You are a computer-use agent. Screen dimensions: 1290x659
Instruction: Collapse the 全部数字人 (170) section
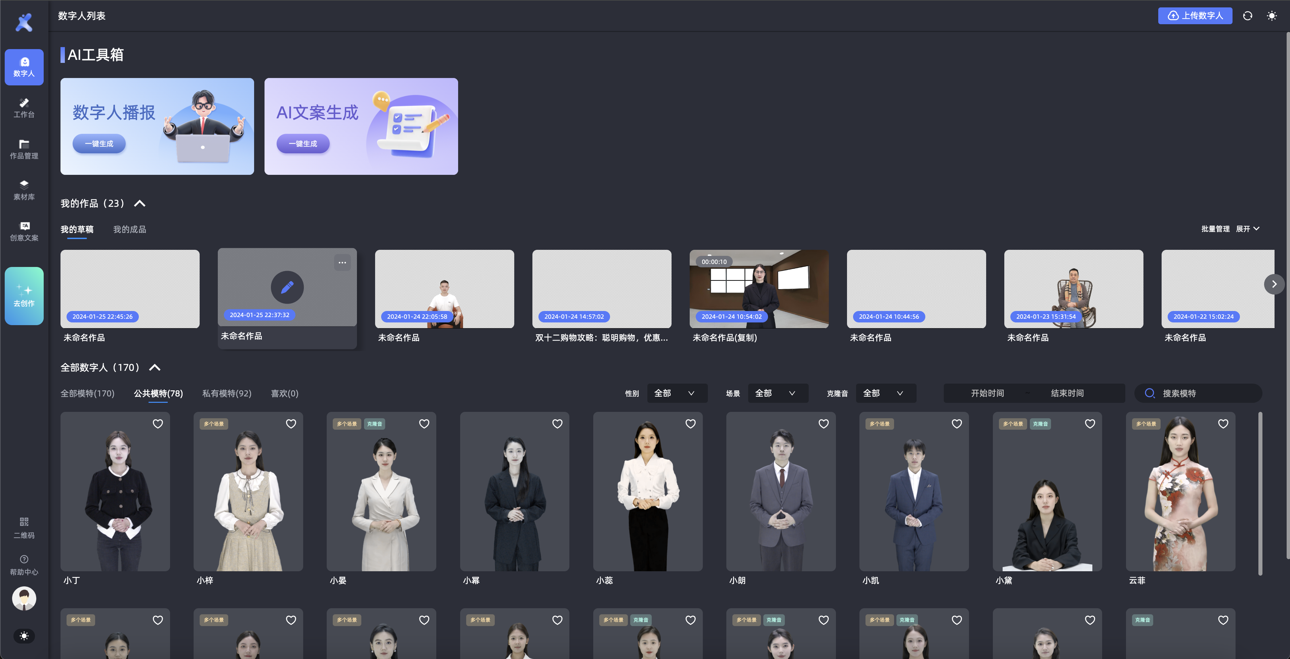pyautogui.click(x=155, y=367)
